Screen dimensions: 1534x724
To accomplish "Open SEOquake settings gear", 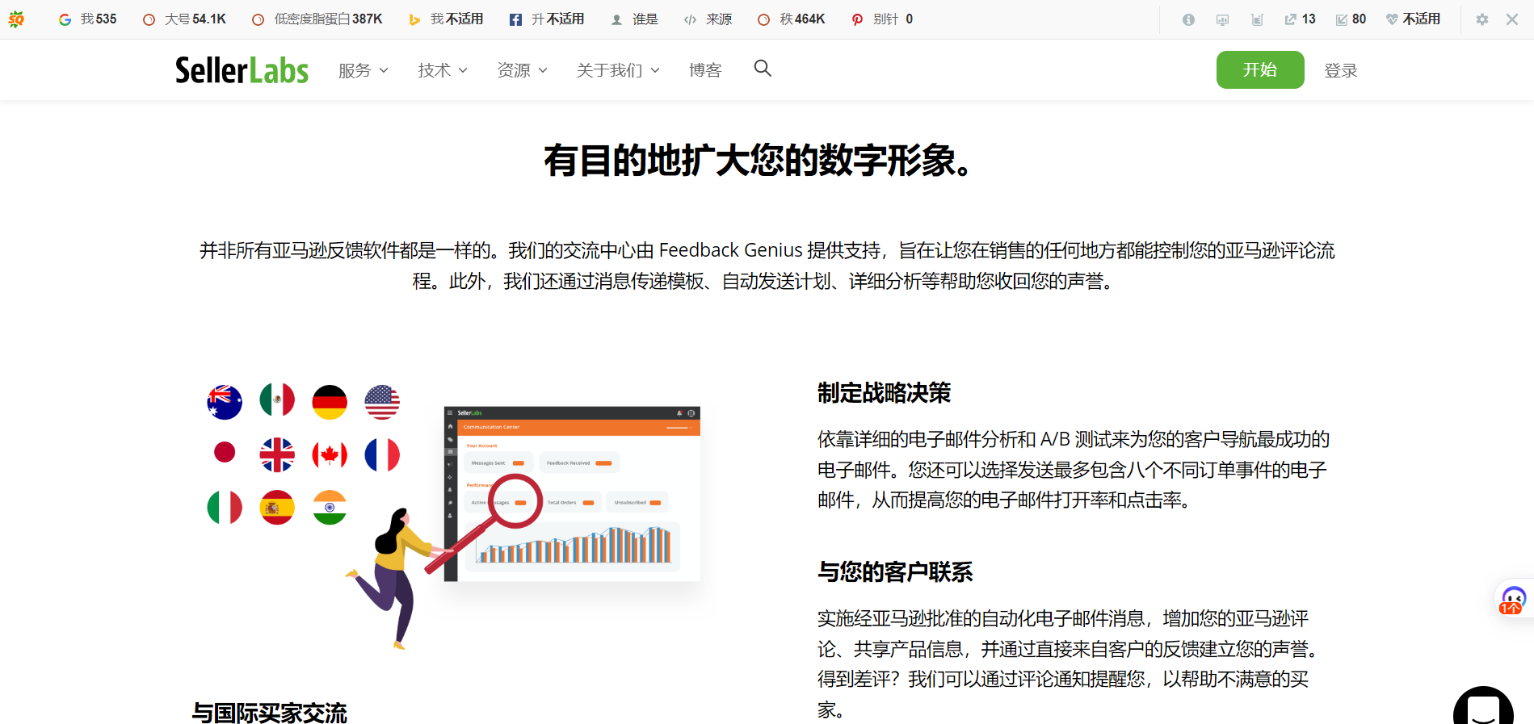I will 1481,19.
